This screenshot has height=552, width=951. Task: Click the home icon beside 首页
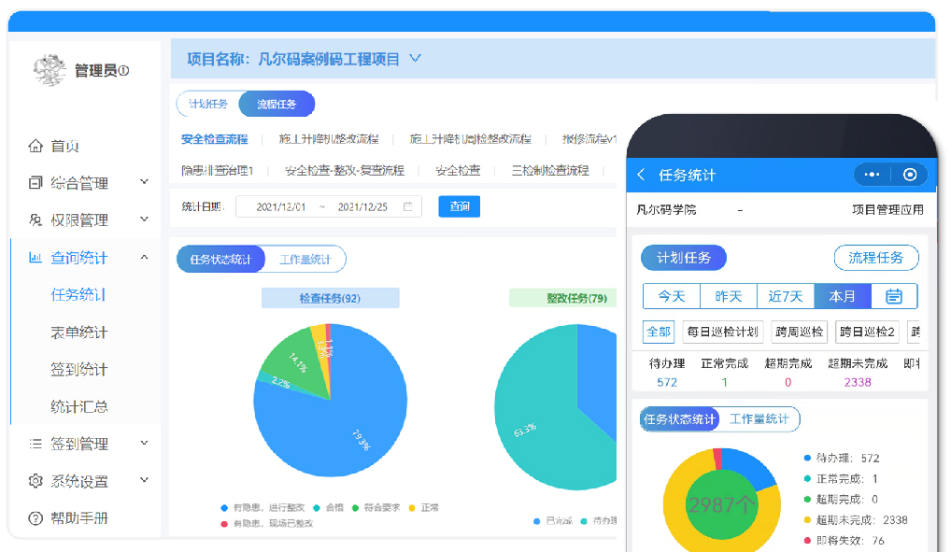(x=35, y=146)
